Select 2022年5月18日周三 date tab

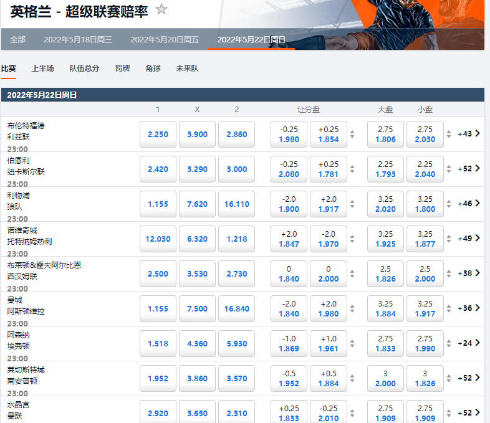click(78, 40)
